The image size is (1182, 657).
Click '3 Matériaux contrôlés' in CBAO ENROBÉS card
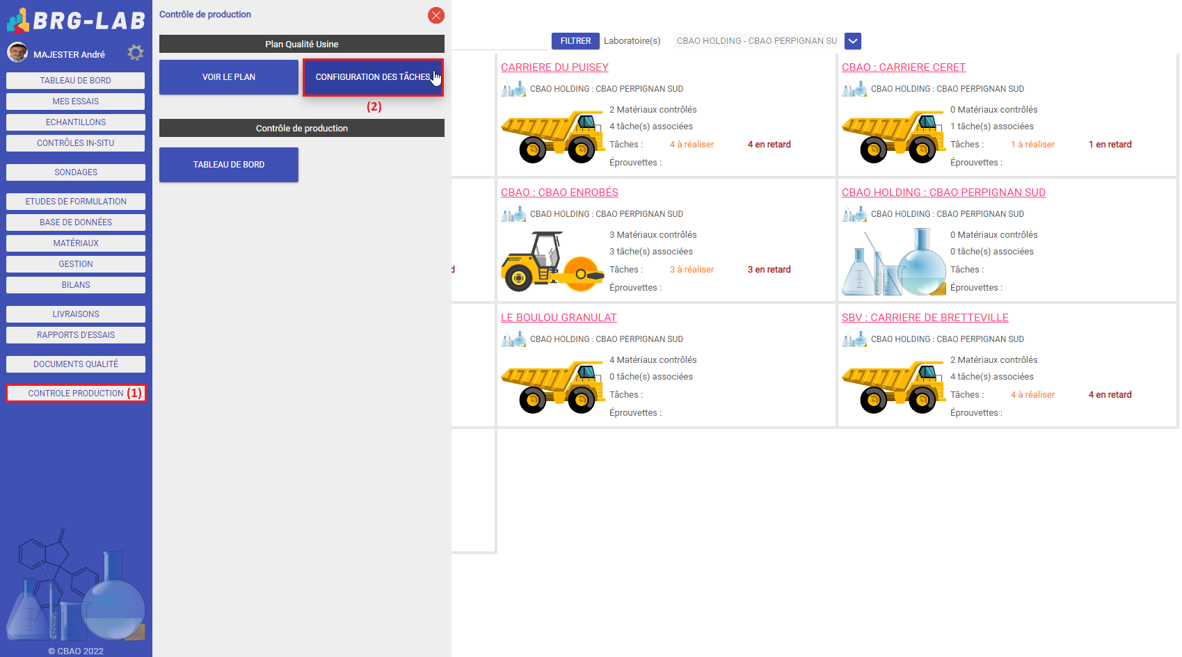653,235
